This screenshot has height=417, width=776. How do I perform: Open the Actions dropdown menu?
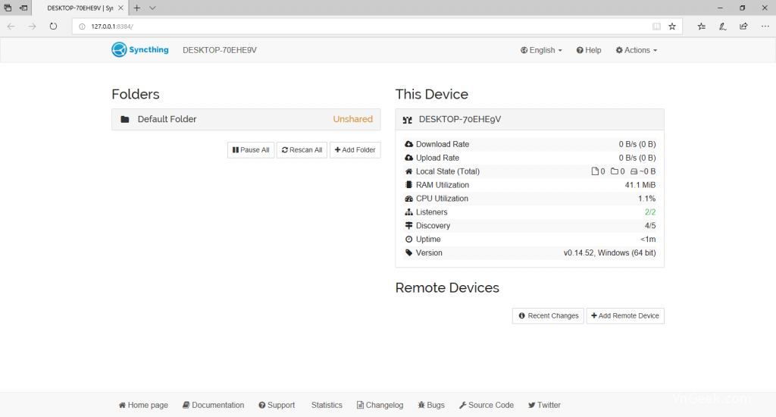636,50
